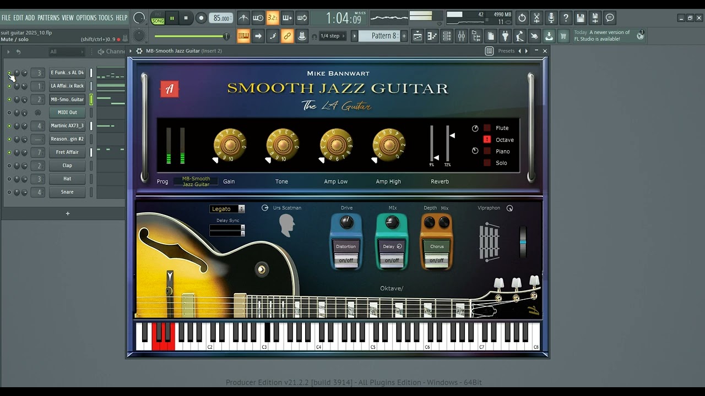Click the microphone recording icon
Image resolution: width=705 pixels, height=396 pixels.
coord(551,18)
